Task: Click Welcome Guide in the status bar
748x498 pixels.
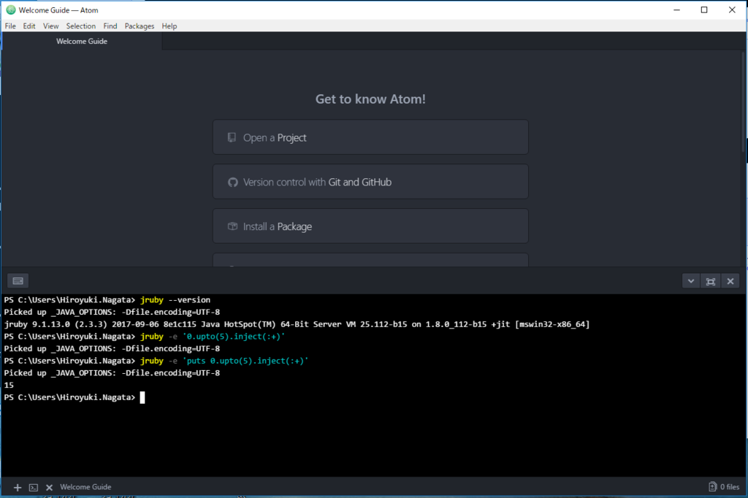Action: click(85, 487)
